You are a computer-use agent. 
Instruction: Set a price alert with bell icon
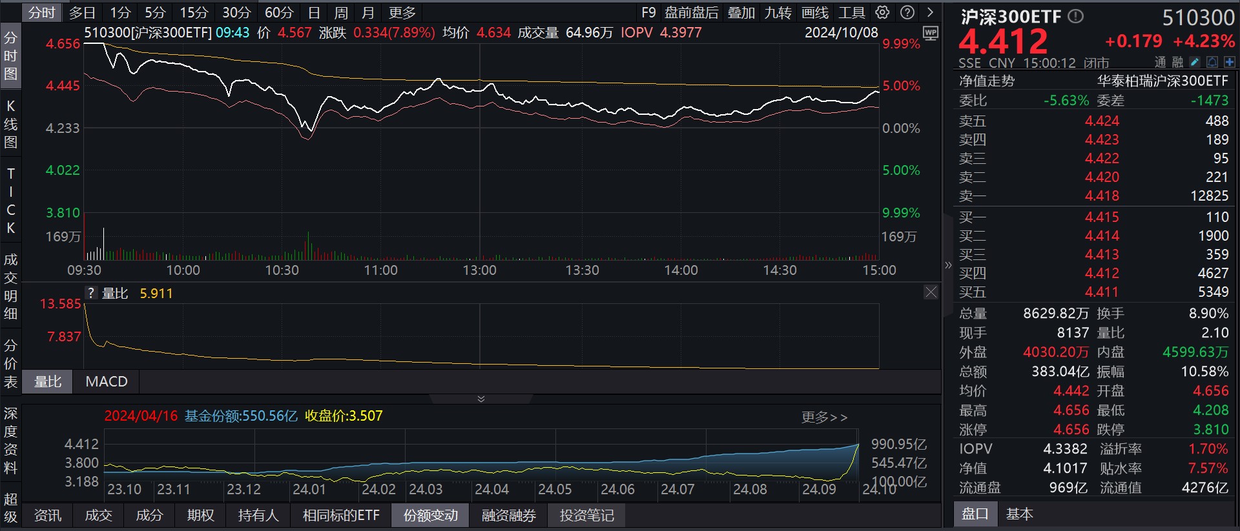[x=1212, y=62]
